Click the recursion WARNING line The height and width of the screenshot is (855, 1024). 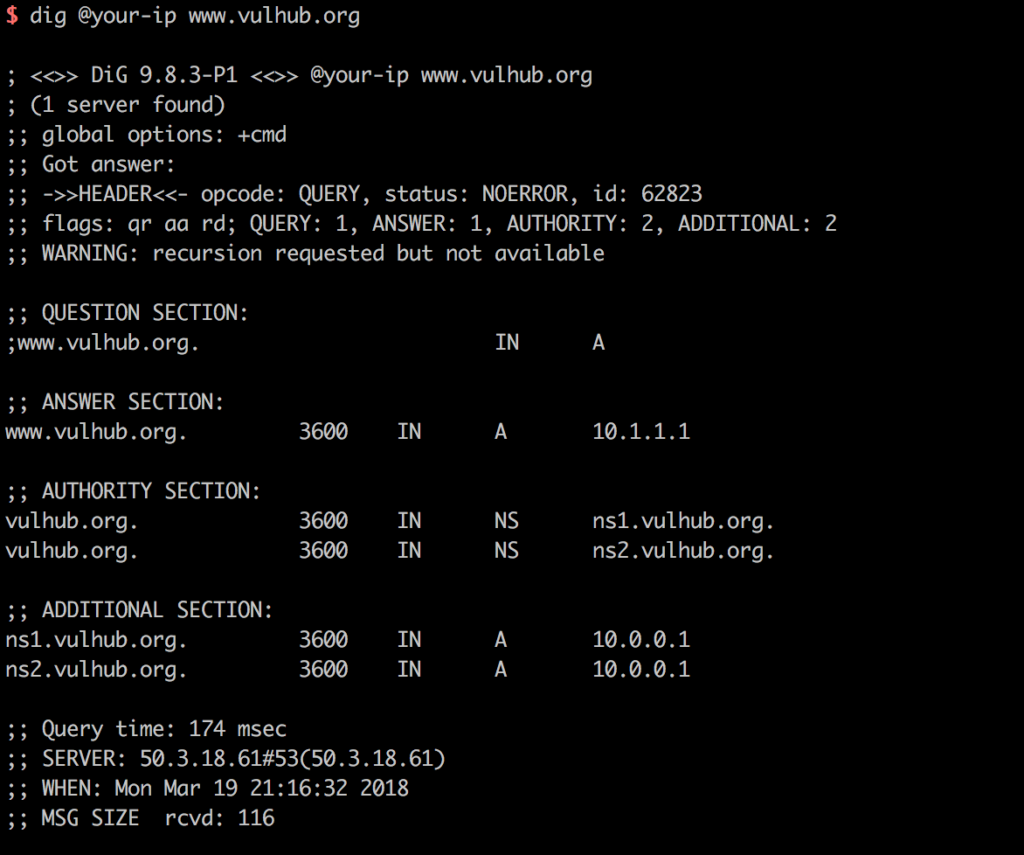[x=306, y=253]
